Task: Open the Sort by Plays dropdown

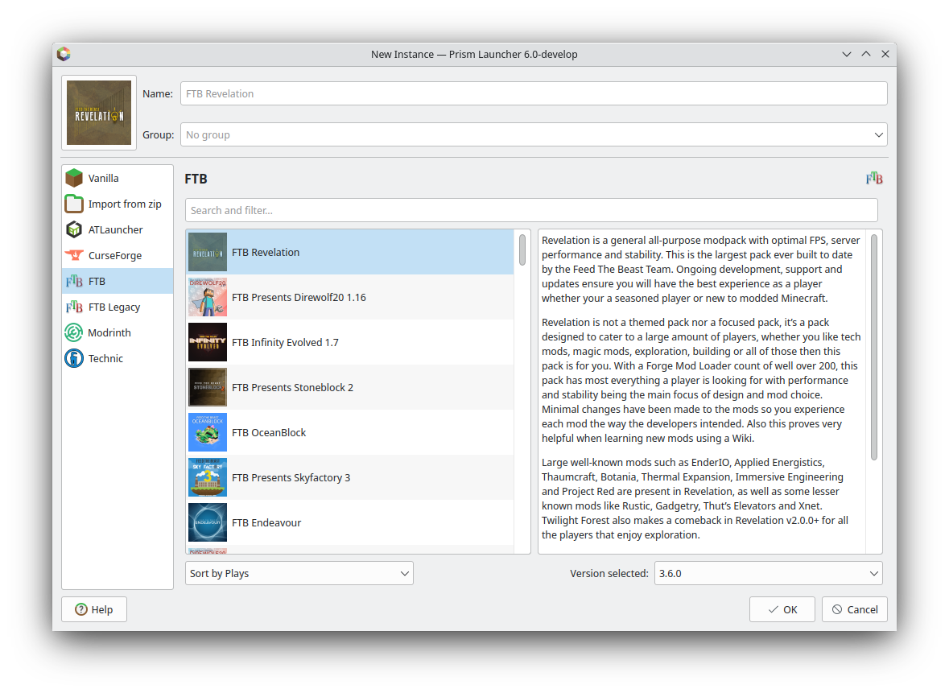Action: (x=299, y=573)
